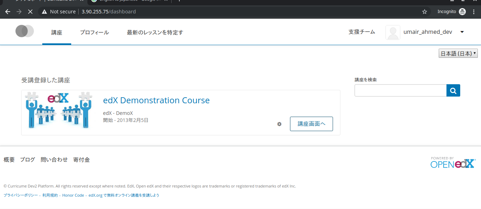The height and width of the screenshot is (209, 481).
Task: Click the forward navigation arrow
Action: point(19,11)
